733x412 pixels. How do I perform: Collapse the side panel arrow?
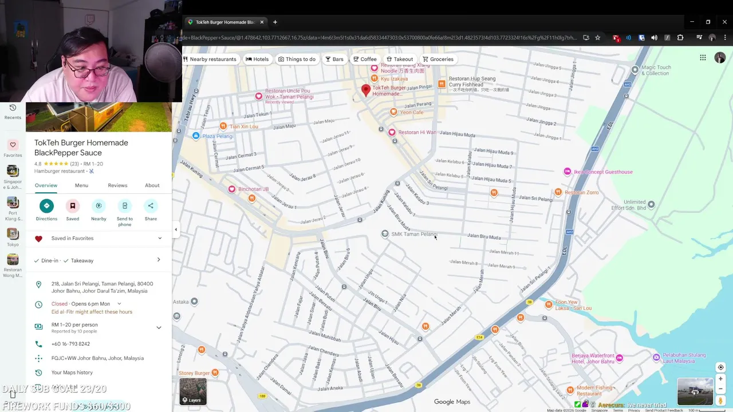176,229
